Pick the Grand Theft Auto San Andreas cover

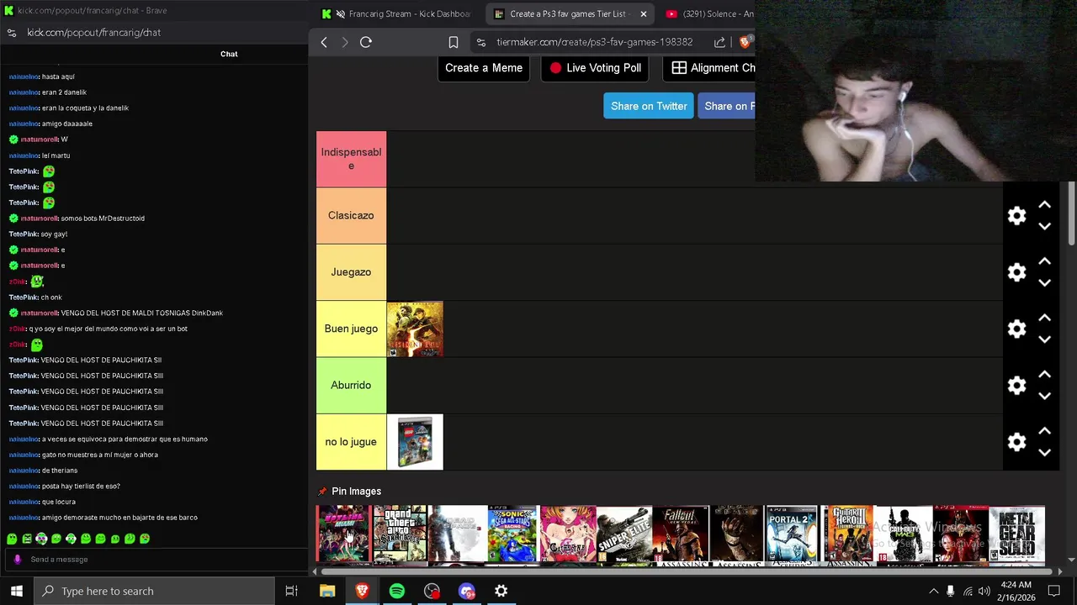click(x=400, y=534)
